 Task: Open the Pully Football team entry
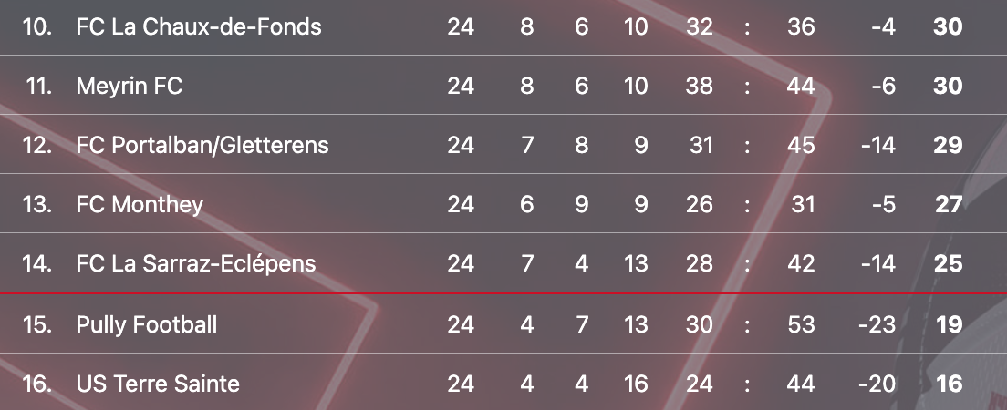click(147, 324)
